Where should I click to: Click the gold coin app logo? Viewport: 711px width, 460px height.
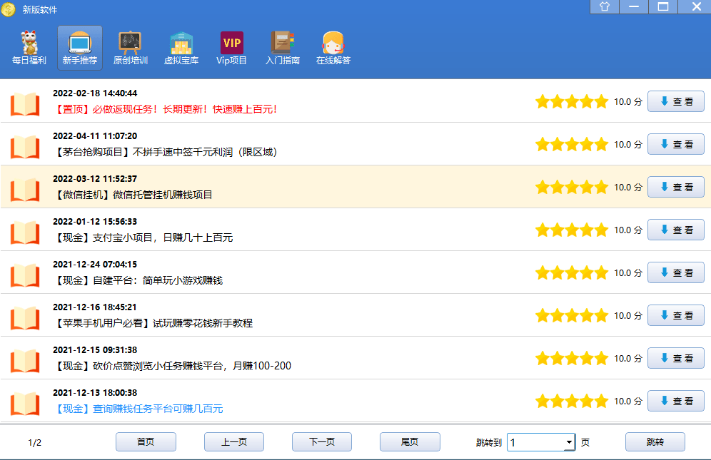coord(8,9)
